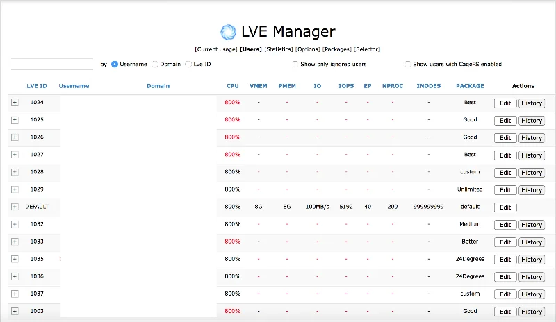Click Edit for LVE ID 1003
This screenshot has height=322, width=556.
(505, 312)
